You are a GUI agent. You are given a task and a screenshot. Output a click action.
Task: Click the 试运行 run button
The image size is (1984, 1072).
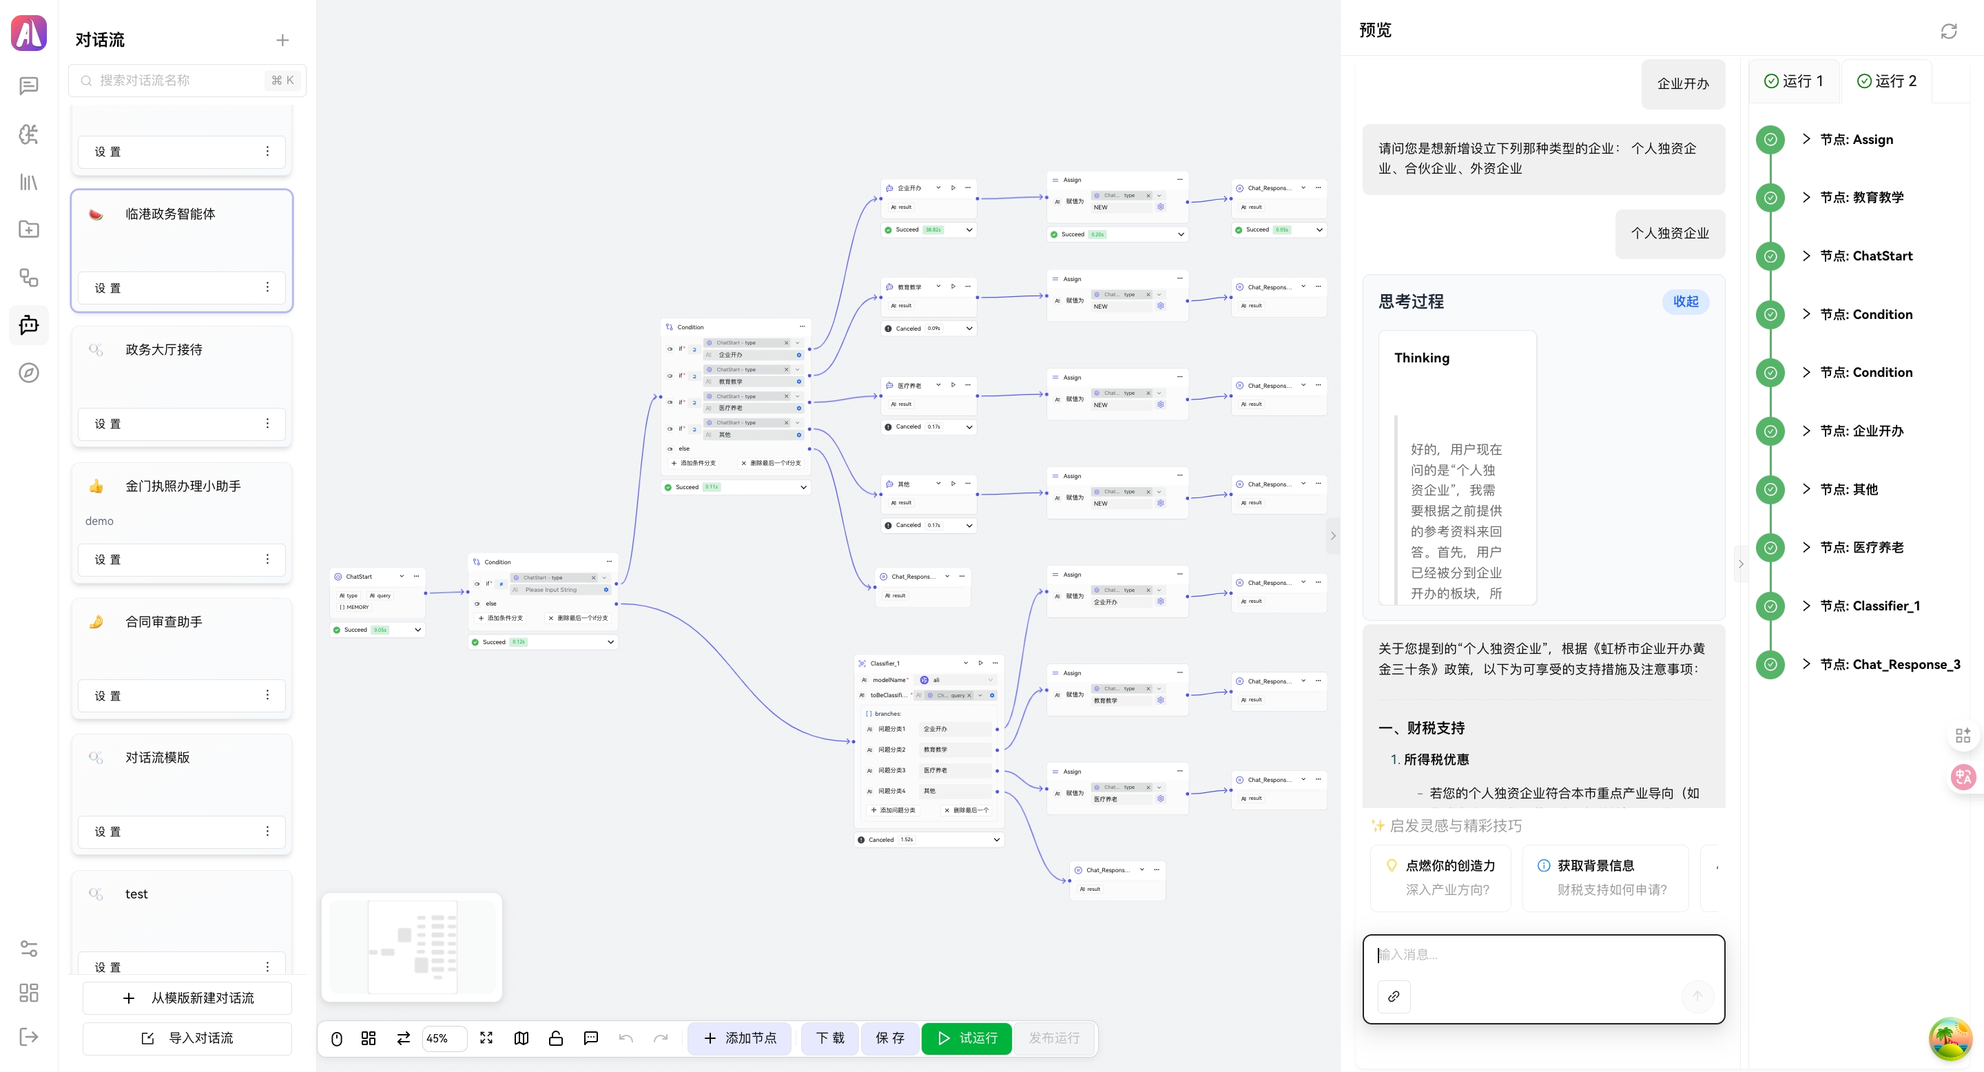pyautogui.click(x=966, y=1038)
